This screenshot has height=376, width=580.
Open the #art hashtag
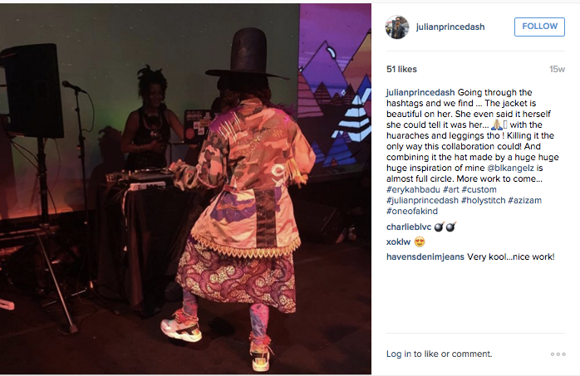click(451, 189)
